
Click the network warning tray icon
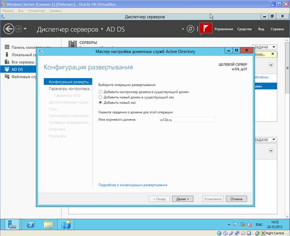243,224
